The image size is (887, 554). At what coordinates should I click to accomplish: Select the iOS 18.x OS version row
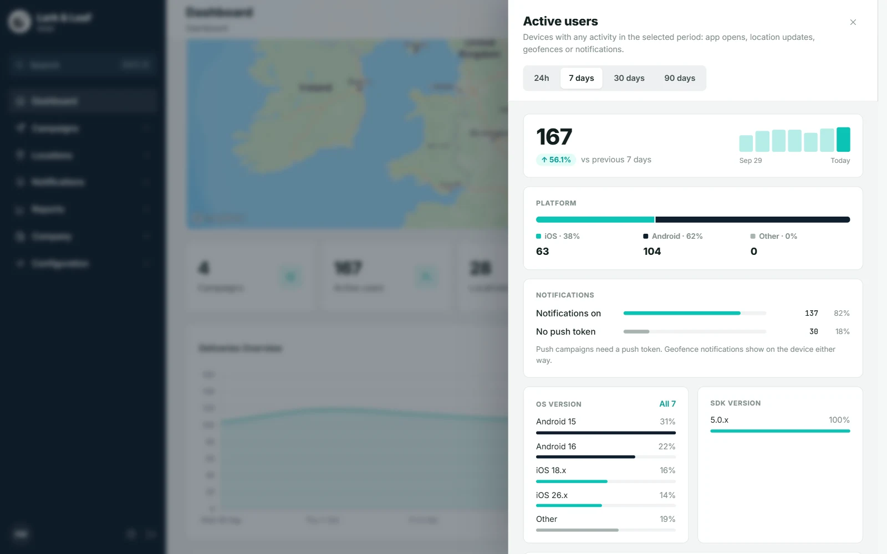tap(605, 475)
